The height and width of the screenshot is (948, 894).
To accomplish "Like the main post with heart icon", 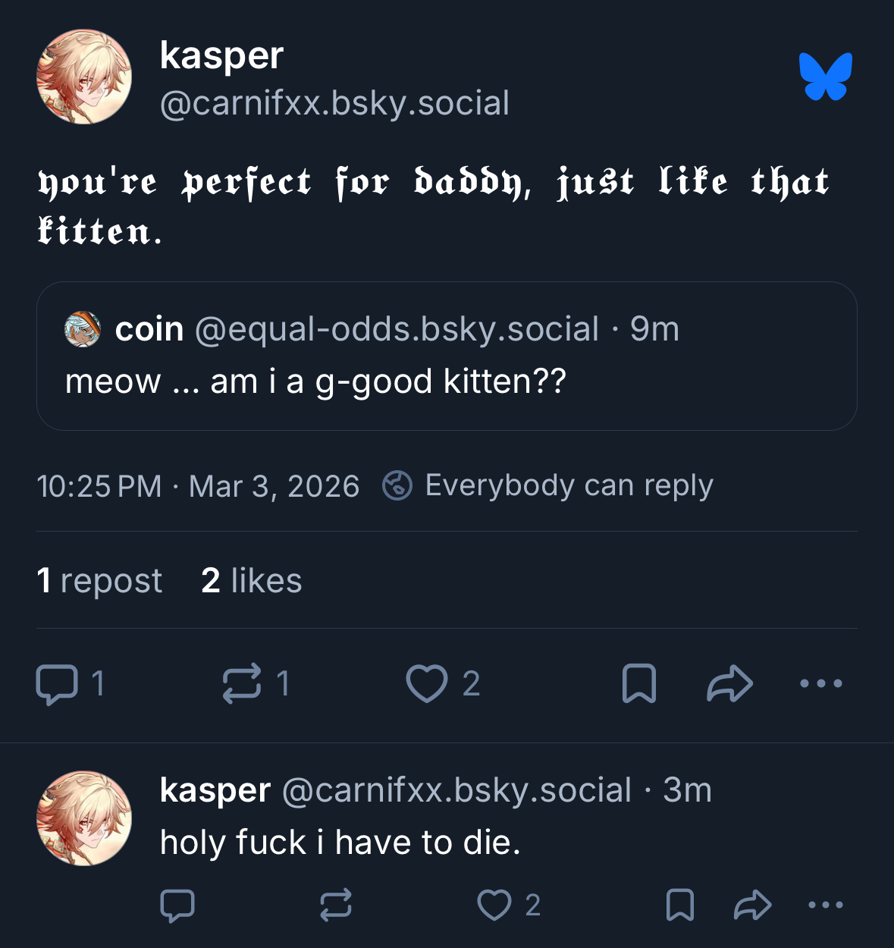I will pyautogui.click(x=427, y=684).
